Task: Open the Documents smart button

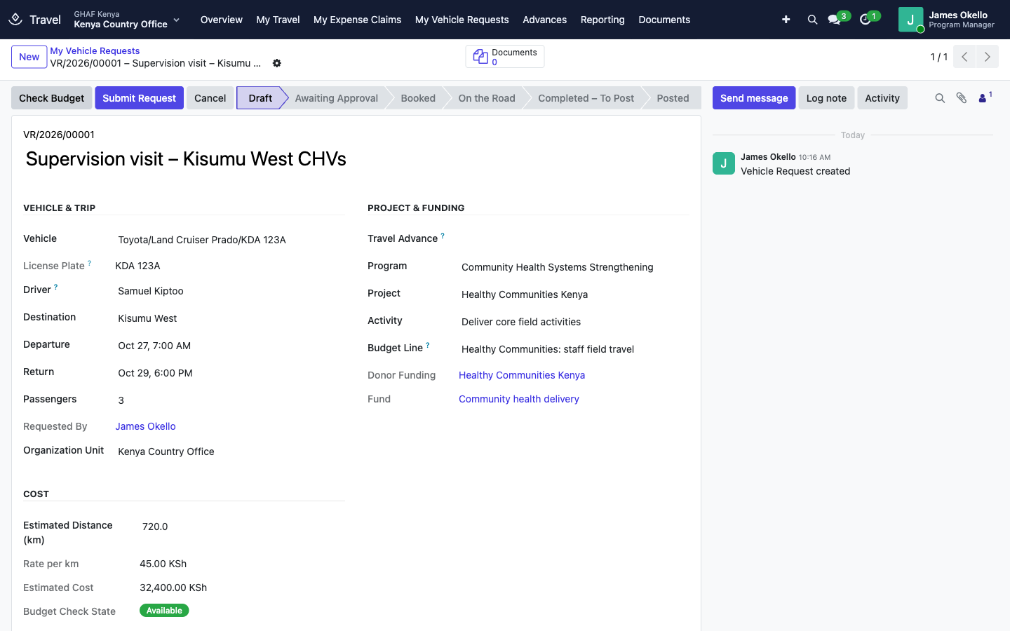Action: [505, 57]
